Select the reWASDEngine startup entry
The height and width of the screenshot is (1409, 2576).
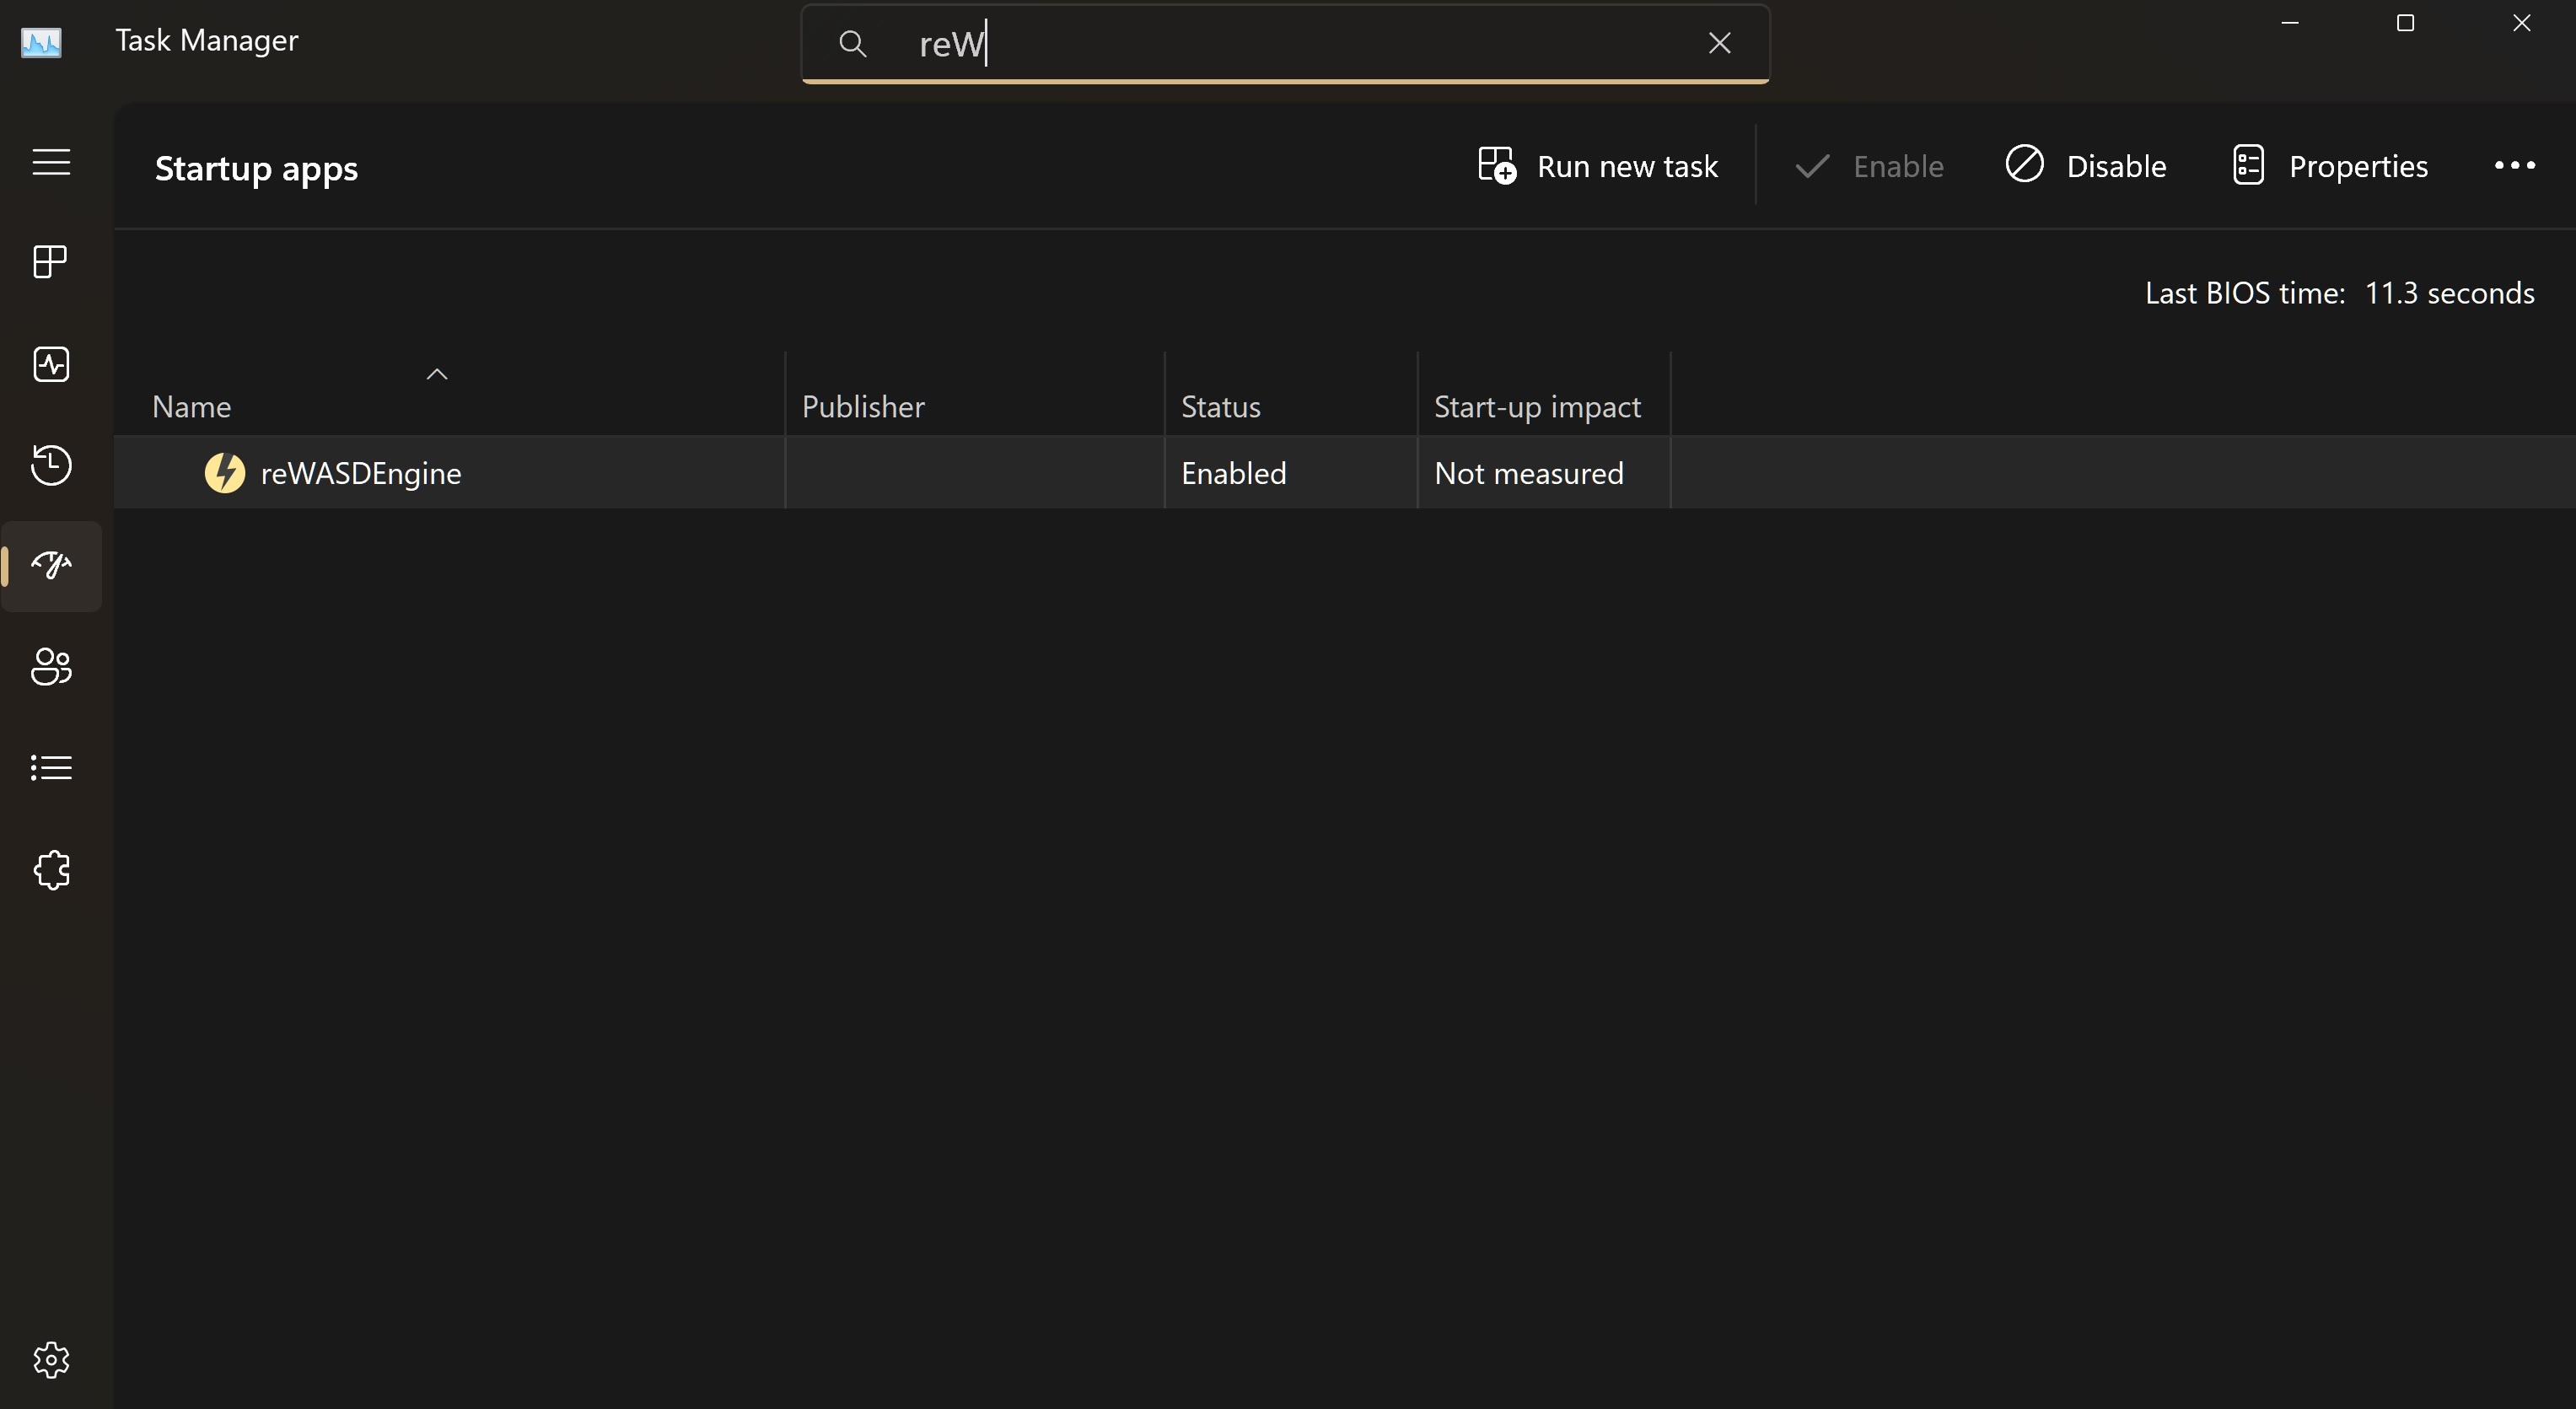[361, 473]
